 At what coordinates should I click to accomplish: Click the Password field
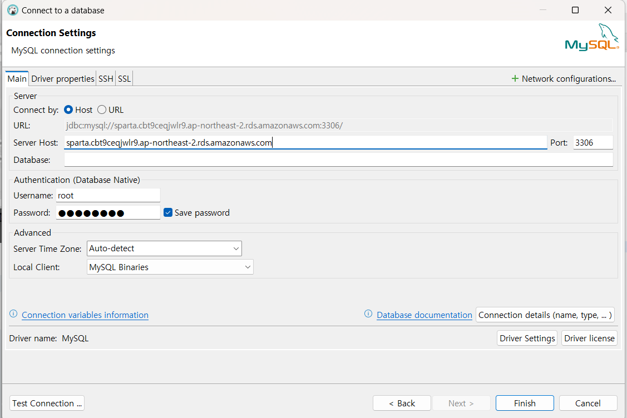pyautogui.click(x=108, y=212)
